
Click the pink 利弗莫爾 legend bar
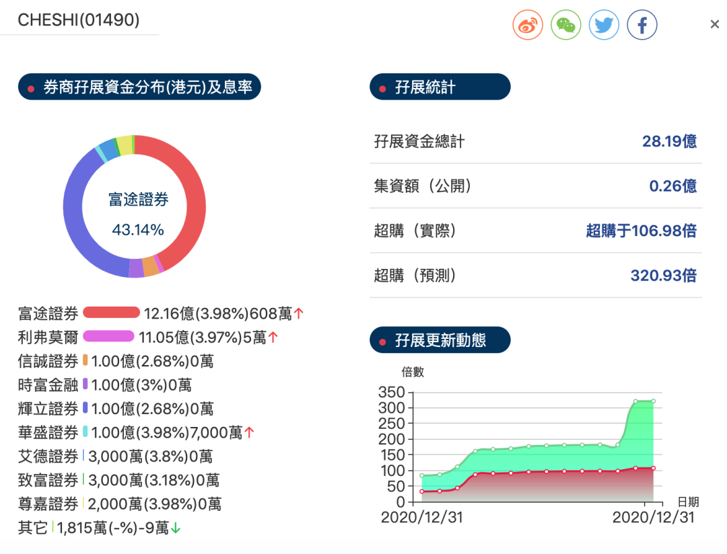108,338
